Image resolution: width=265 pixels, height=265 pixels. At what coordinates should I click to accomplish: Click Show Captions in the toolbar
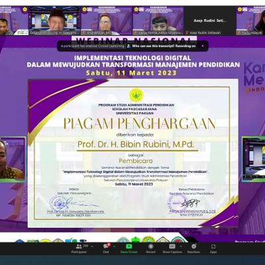click(172, 248)
